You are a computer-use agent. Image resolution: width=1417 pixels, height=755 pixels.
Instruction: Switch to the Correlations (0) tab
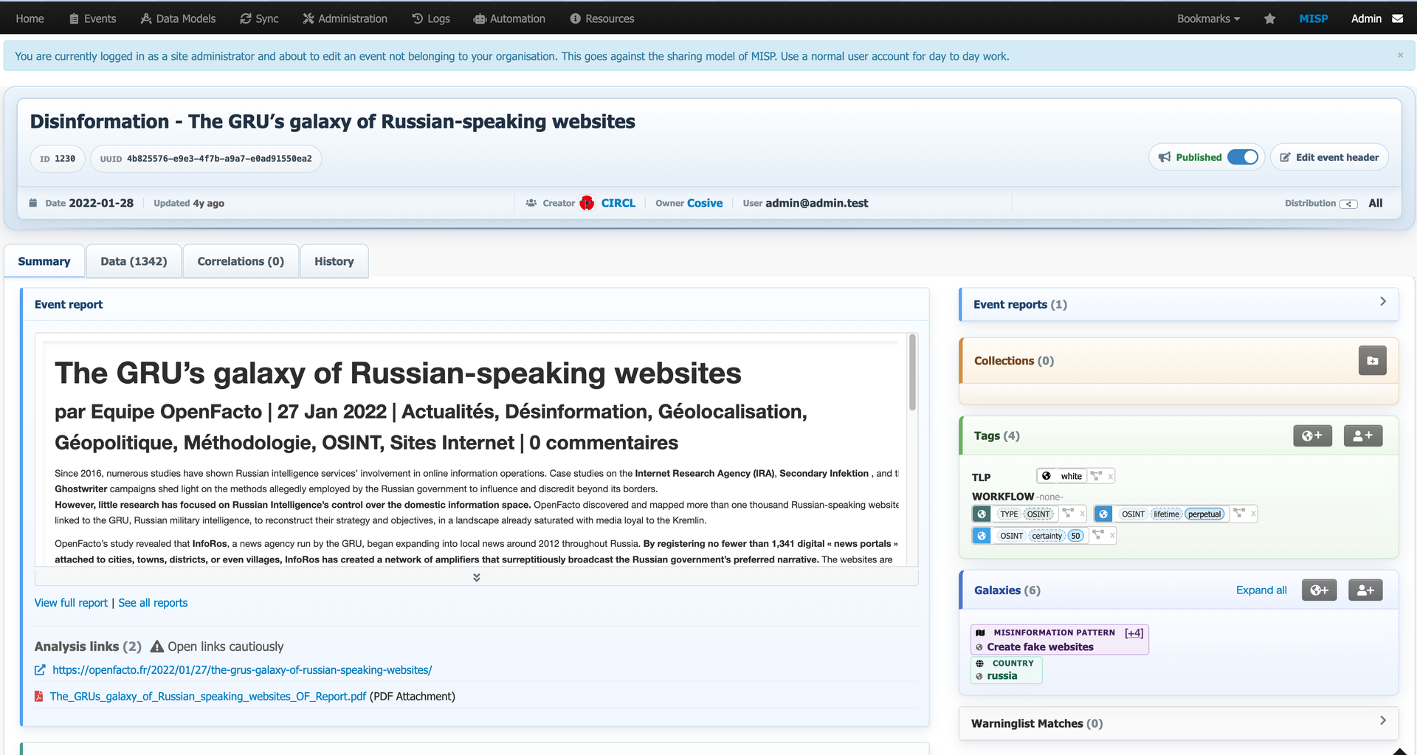click(x=241, y=261)
